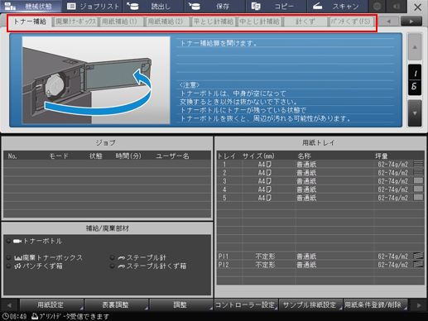428x321 pixels.
Task: Select the 用紙補給 (1) tab
Action: coord(121,22)
